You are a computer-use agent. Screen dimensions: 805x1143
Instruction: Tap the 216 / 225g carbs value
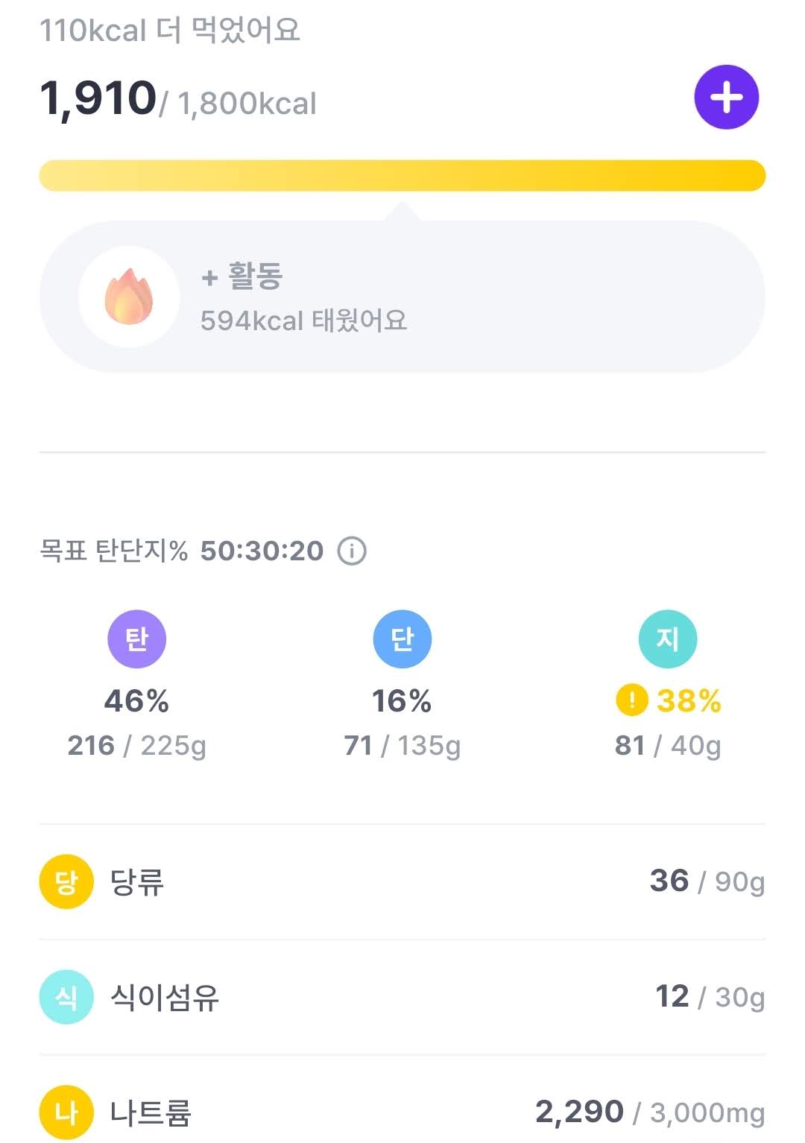[x=136, y=745]
